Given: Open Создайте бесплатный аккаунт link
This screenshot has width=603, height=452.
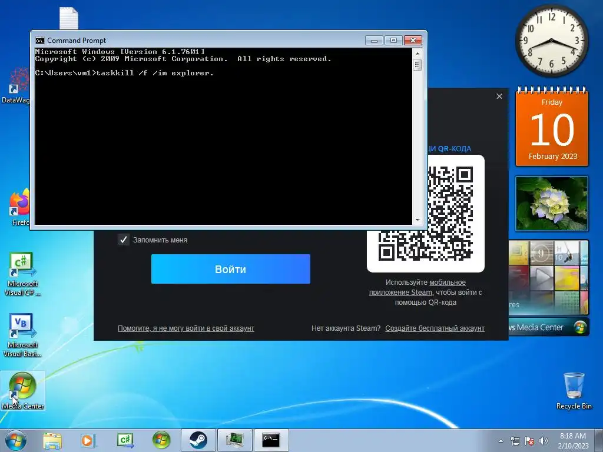Looking at the screenshot, I should click(x=435, y=328).
